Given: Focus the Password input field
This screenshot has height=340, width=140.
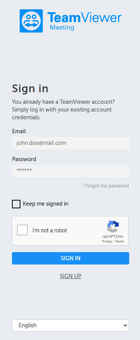Looking at the screenshot, I should 71,171.
